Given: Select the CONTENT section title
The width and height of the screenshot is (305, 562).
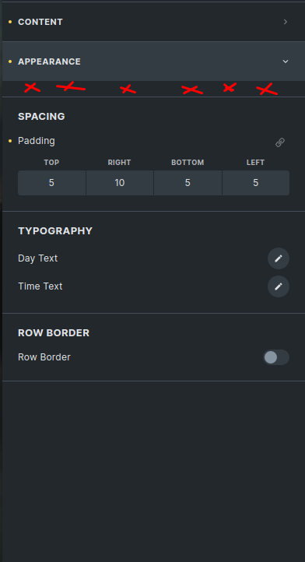Looking at the screenshot, I should click(x=40, y=22).
